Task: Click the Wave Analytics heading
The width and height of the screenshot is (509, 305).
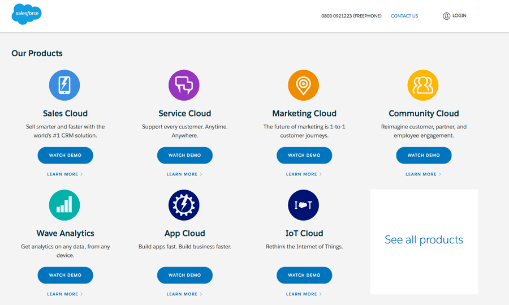Action: point(65,233)
